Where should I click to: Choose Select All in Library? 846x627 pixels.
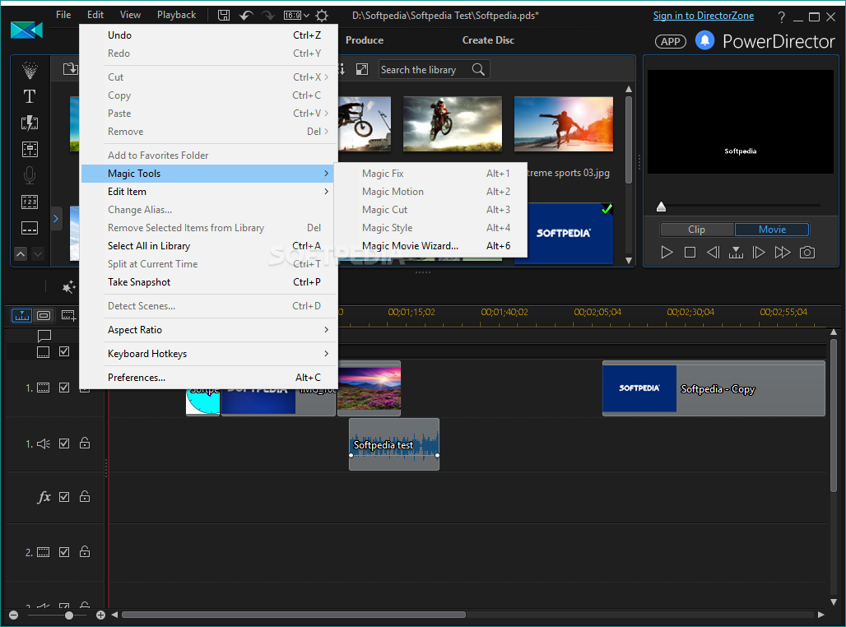pos(209,246)
